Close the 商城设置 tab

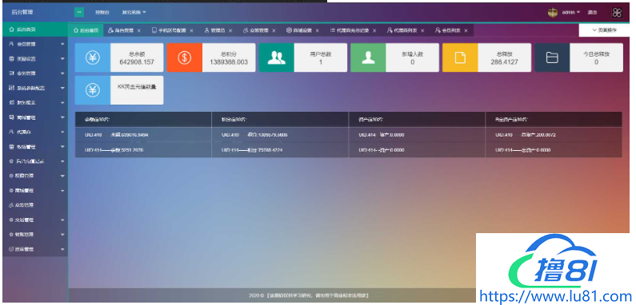pyautogui.click(x=317, y=30)
